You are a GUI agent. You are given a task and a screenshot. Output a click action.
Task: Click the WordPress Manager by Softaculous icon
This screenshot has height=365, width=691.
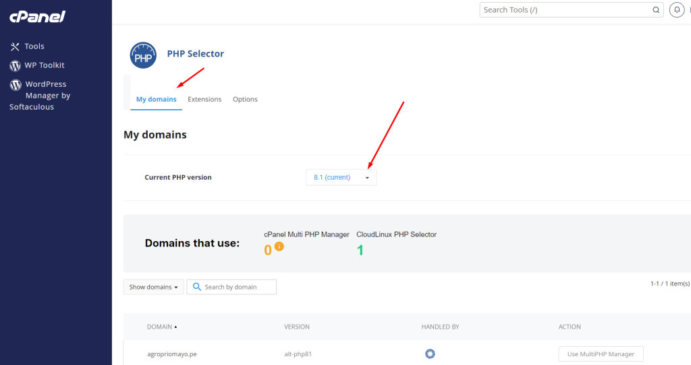16,84
